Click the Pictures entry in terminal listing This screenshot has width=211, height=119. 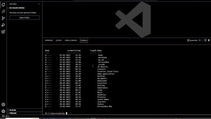[x=102, y=97]
